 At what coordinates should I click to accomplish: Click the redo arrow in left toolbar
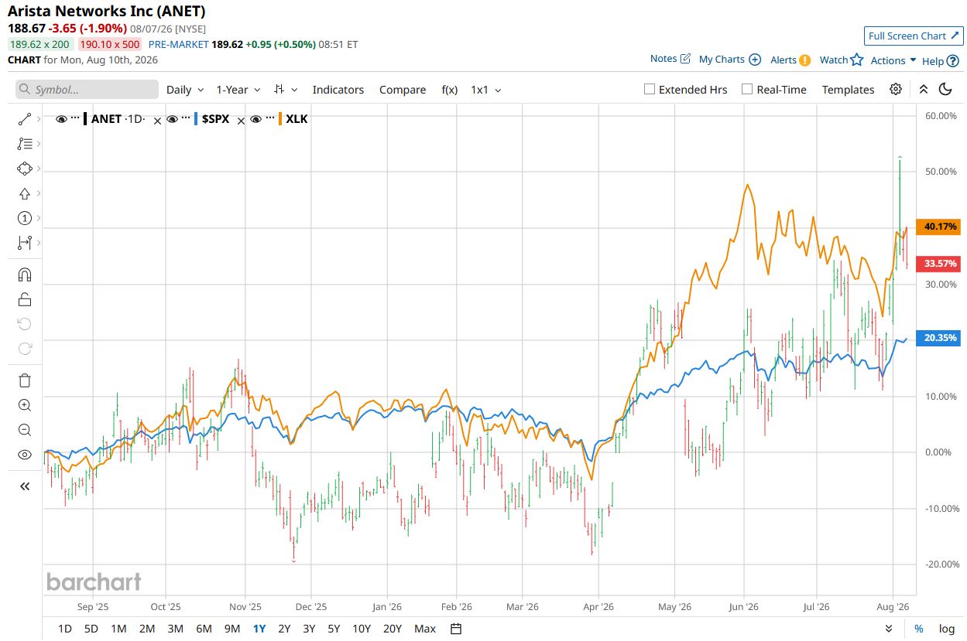[x=24, y=349]
